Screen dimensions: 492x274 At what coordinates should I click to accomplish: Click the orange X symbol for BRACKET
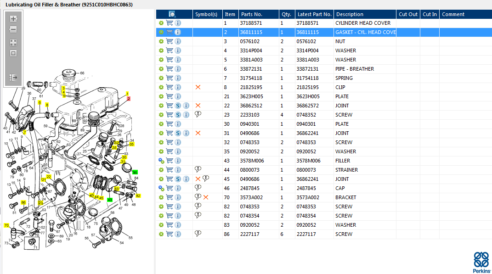pos(206,197)
